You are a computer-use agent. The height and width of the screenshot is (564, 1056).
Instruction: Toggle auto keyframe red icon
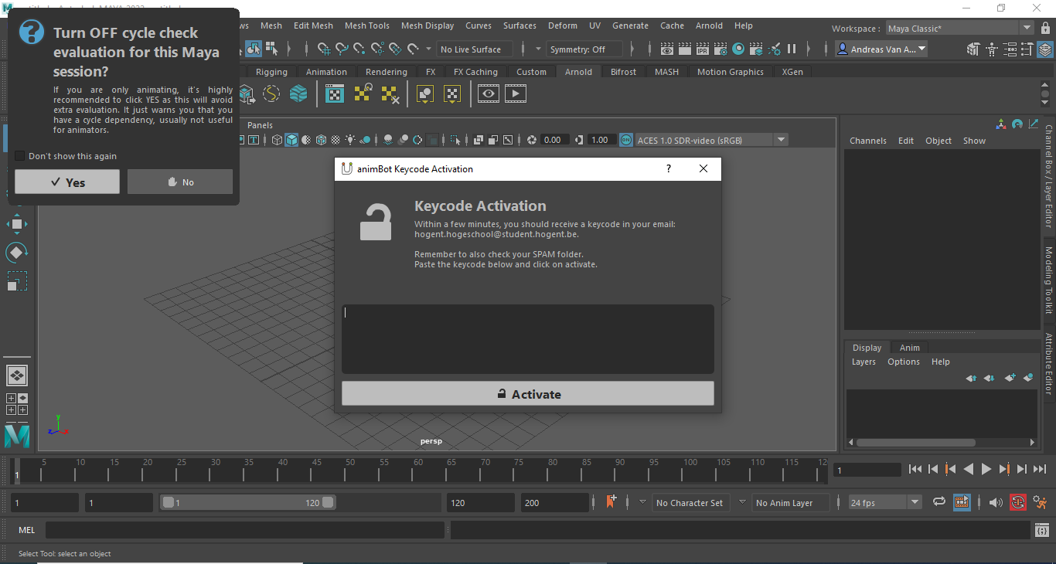click(x=1017, y=502)
